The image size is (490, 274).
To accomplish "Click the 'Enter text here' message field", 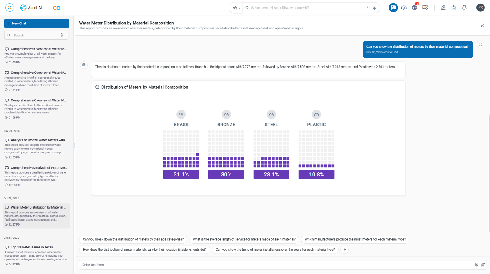I will [276, 265].
